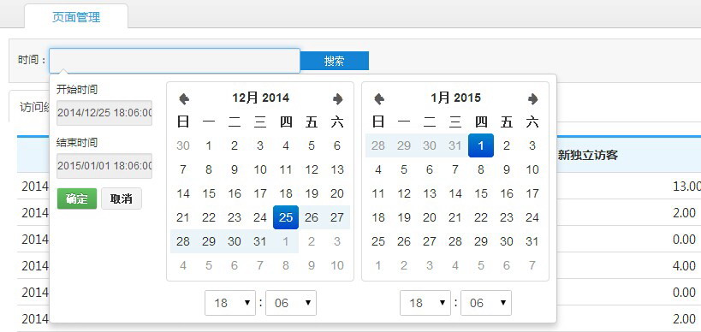This screenshot has height=332, width=701.
Task: Click the 结束时间 end time field
Action: pyautogui.click(x=104, y=166)
